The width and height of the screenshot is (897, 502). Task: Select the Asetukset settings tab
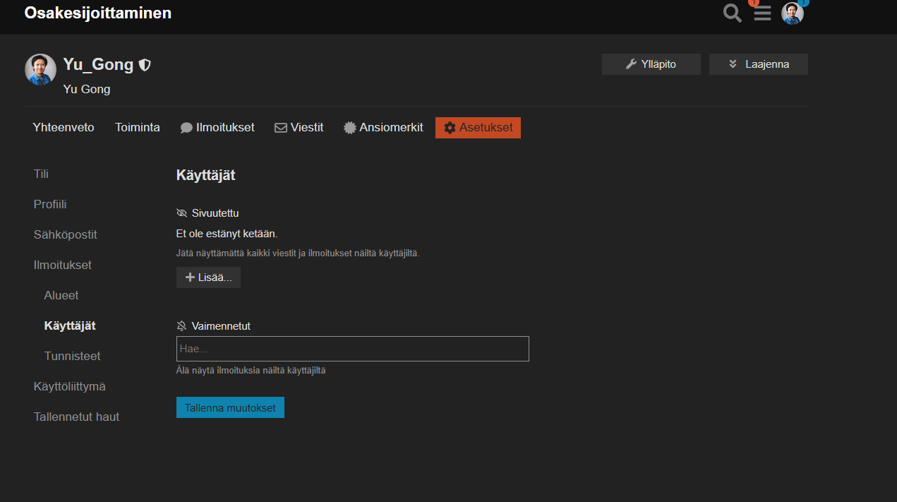coord(478,128)
